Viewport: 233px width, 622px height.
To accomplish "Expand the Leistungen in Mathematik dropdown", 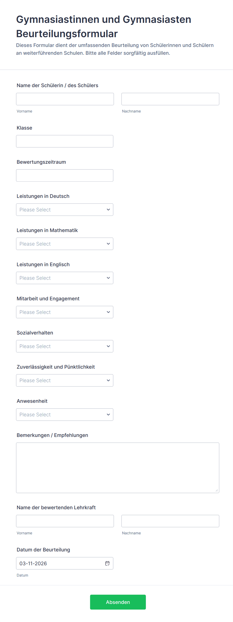I will (x=64, y=244).
